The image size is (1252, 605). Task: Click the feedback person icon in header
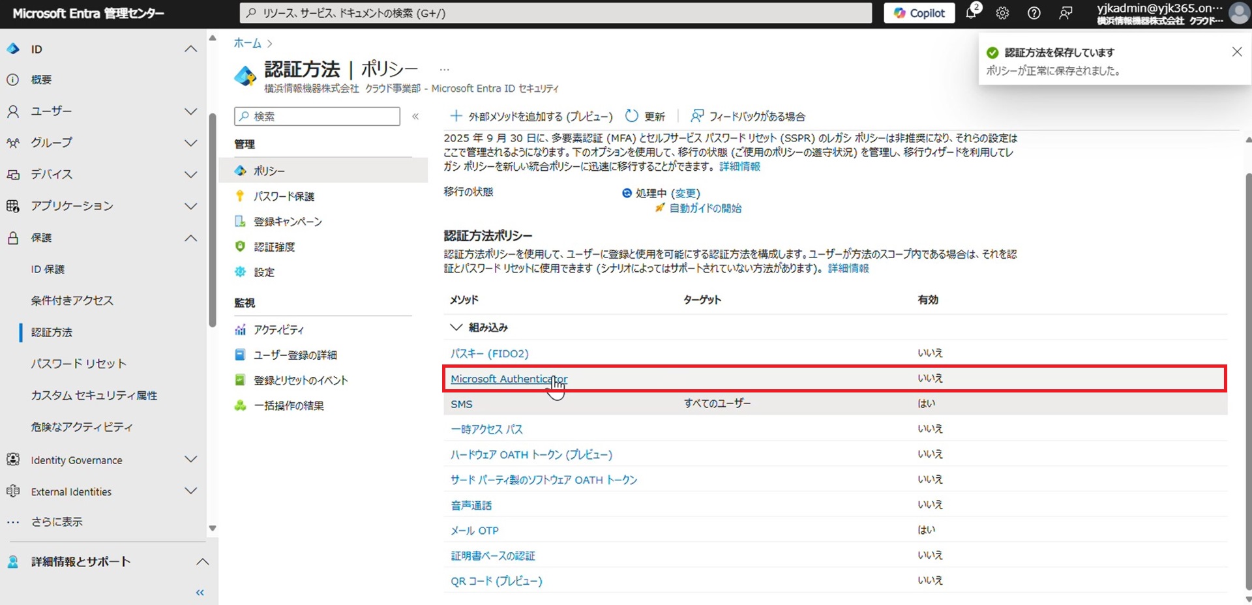point(1066,13)
